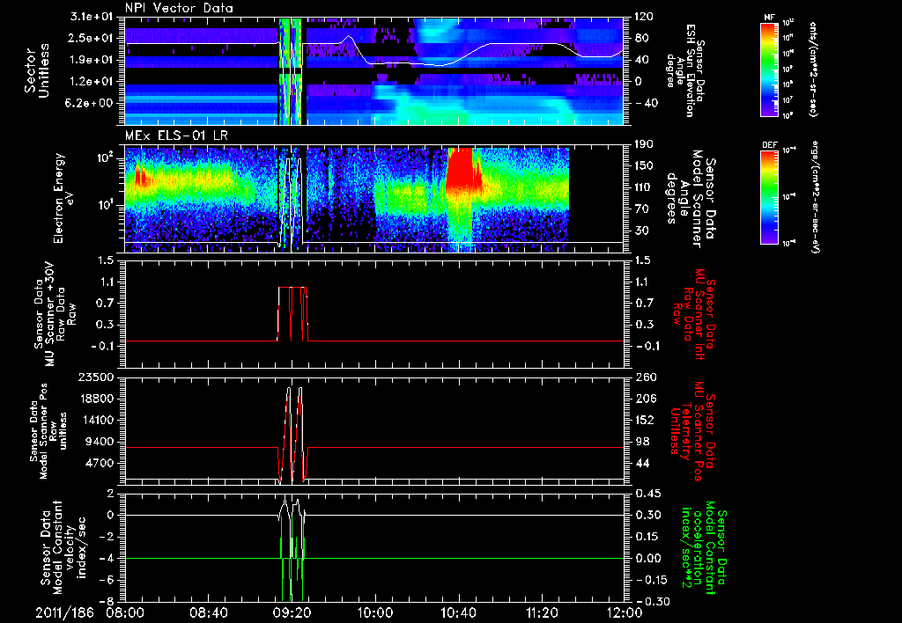The image size is (902, 623).
Task: Click the NPI Vector Data plot title
Action: pyautogui.click(x=179, y=8)
